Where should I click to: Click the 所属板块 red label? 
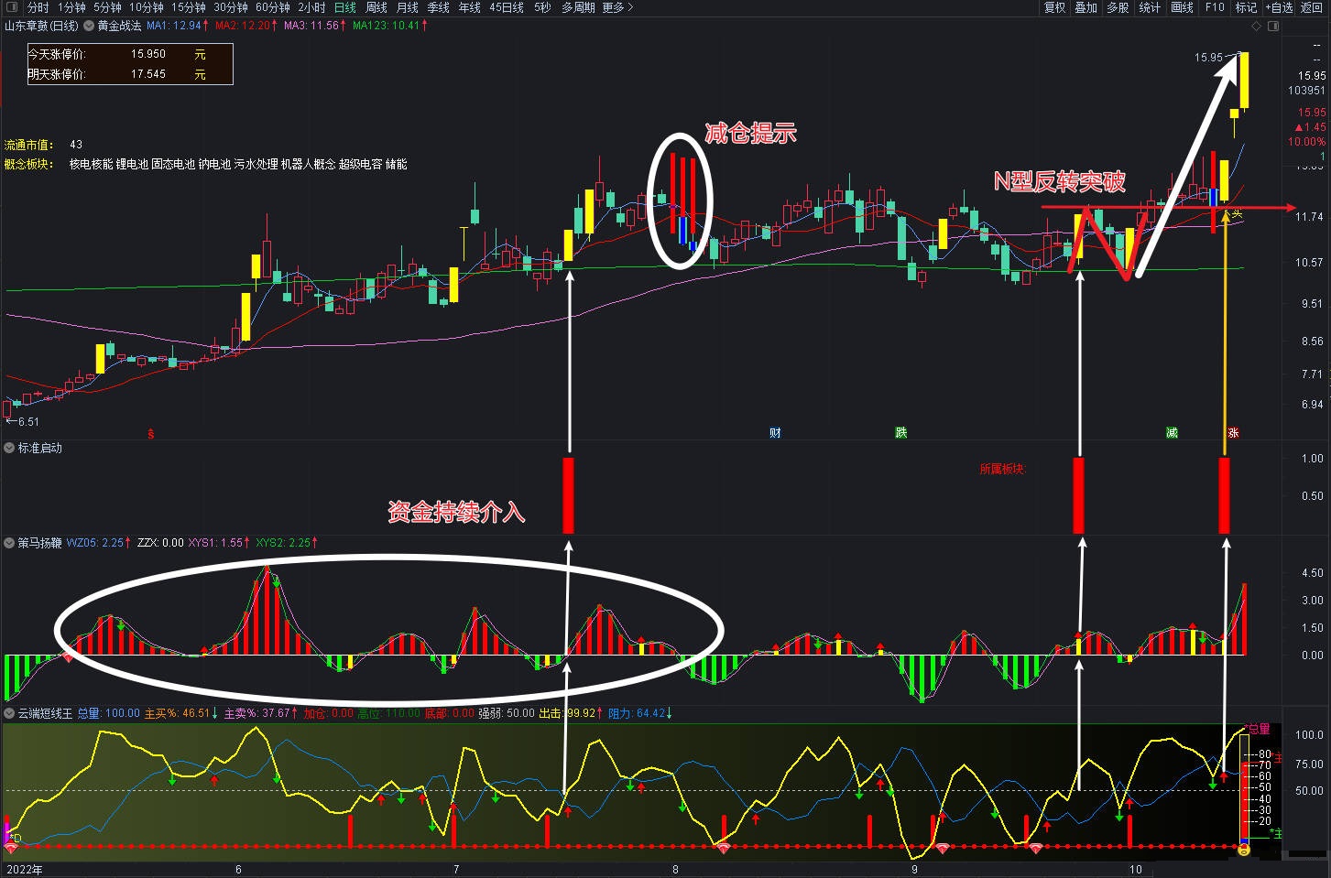coord(1002,469)
